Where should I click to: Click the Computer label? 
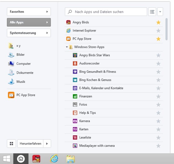23,64
